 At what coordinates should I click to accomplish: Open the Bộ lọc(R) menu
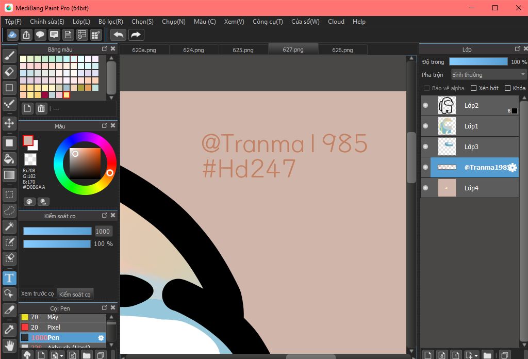tap(111, 22)
